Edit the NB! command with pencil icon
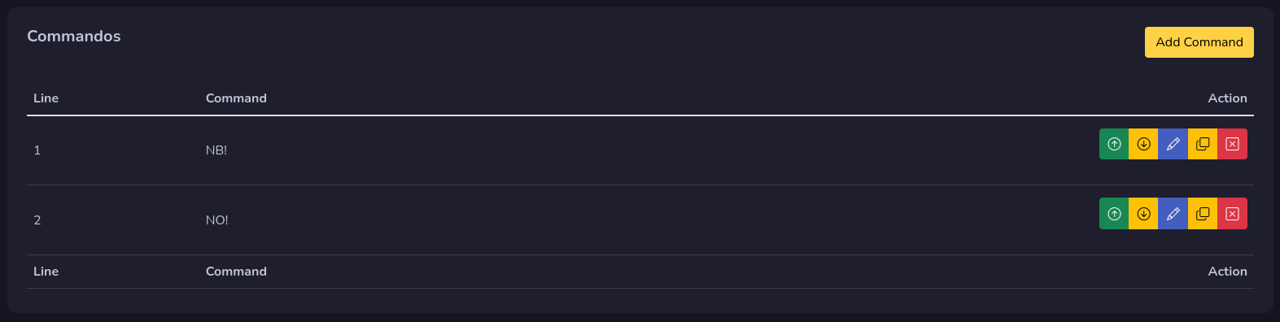The width and height of the screenshot is (1280, 322). click(x=1173, y=144)
